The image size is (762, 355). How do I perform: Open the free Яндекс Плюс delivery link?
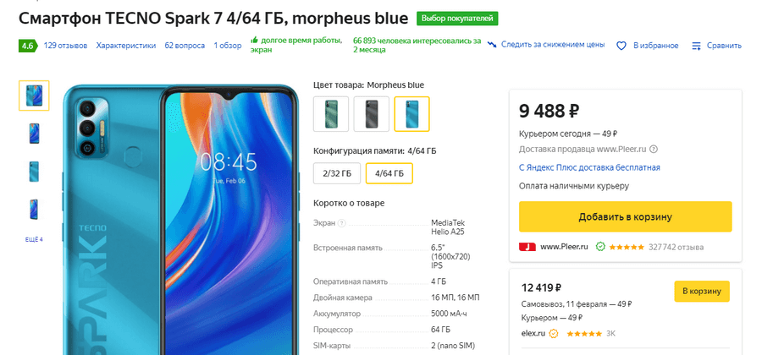pos(589,167)
